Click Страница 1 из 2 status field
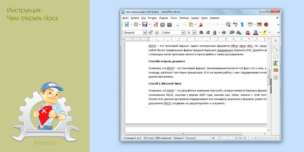The height and width of the screenshot is (152, 304). tap(132, 138)
